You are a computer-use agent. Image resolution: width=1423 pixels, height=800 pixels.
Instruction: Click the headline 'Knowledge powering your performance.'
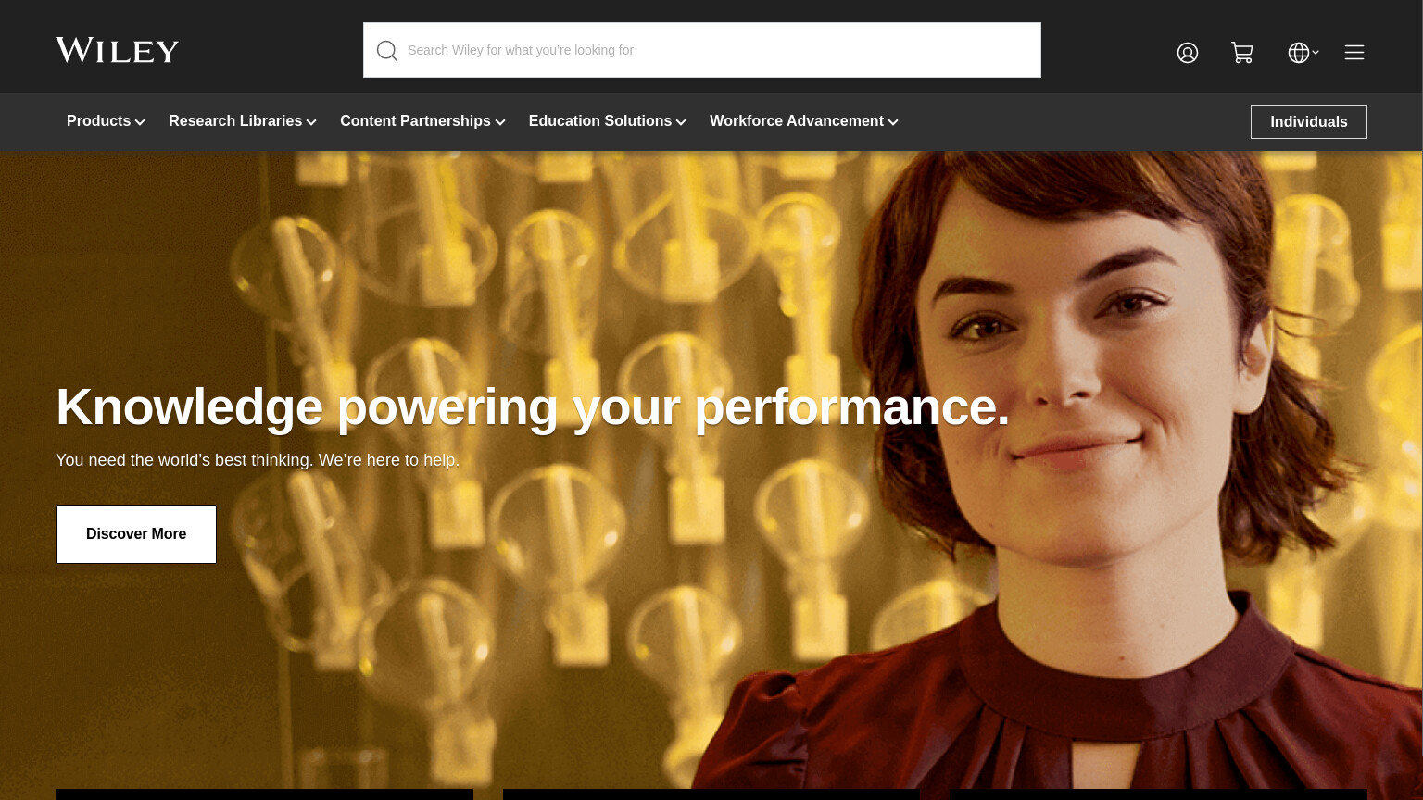tap(533, 407)
